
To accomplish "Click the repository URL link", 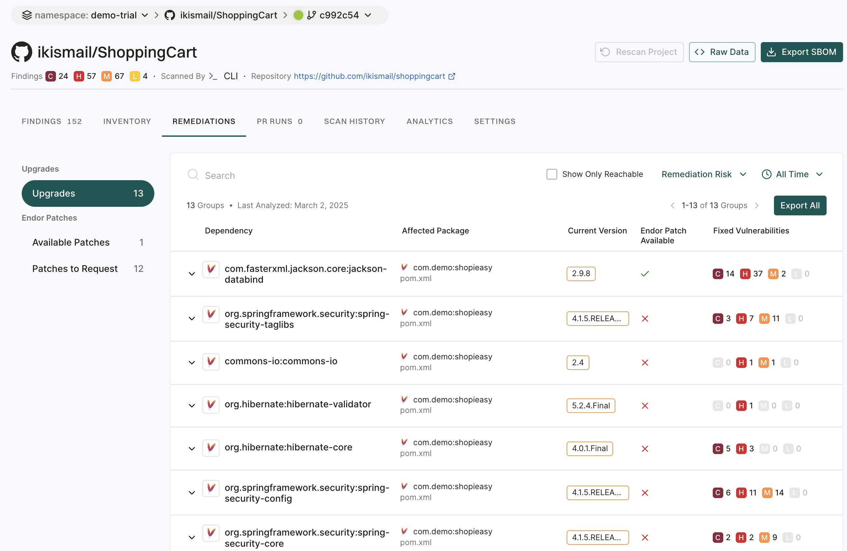I will coord(369,76).
